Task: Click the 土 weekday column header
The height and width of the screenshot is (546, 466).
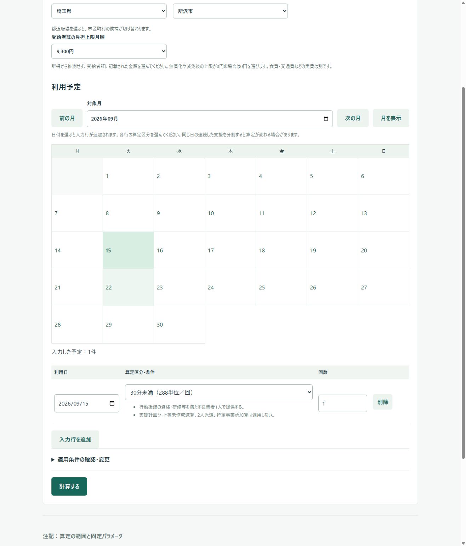Action: click(333, 151)
